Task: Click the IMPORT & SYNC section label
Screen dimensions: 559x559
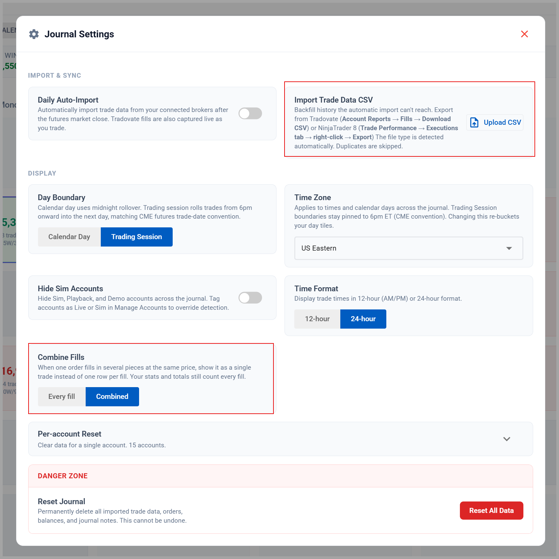Action: point(54,75)
